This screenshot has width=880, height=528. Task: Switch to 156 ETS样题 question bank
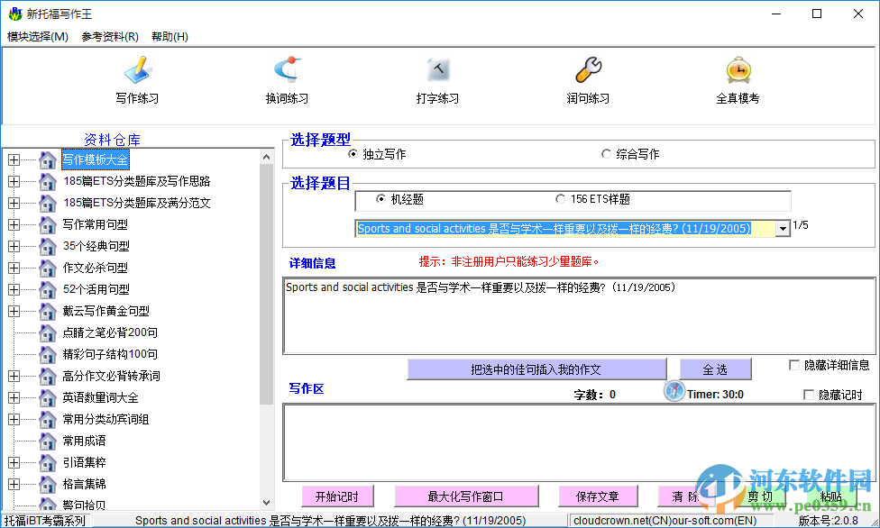560,199
